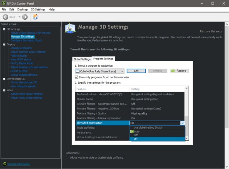Viewport: 229px width, 169px height.
Task: Open the 3D Settings menu
Action: click(x=38, y=10)
